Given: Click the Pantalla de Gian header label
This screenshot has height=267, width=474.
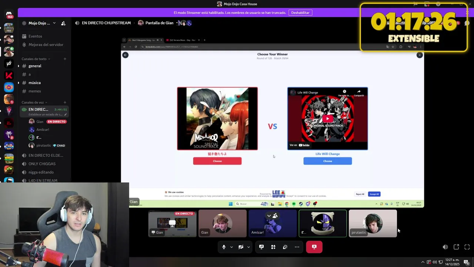Looking at the screenshot, I should coord(159,23).
